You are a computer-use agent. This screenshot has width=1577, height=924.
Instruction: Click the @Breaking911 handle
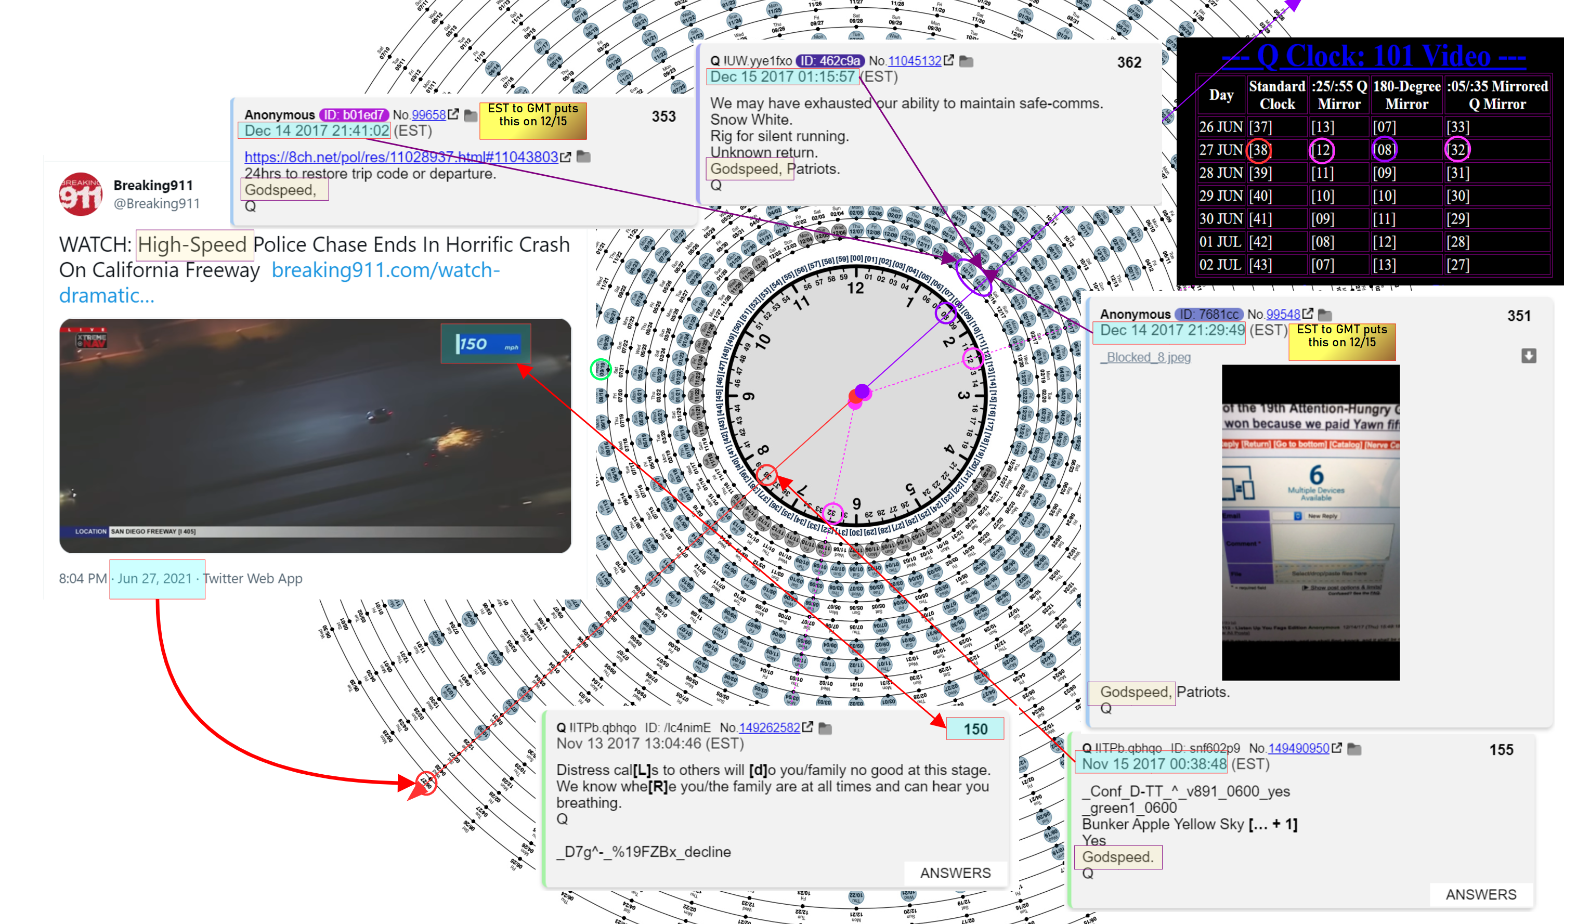click(x=157, y=203)
